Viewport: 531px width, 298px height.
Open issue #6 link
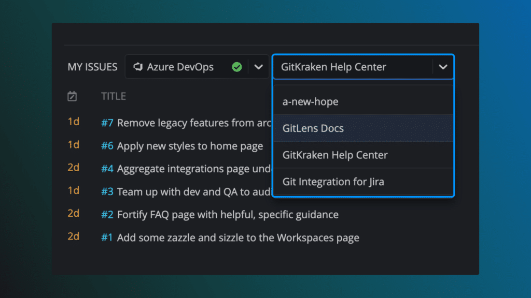coord(107,146)
